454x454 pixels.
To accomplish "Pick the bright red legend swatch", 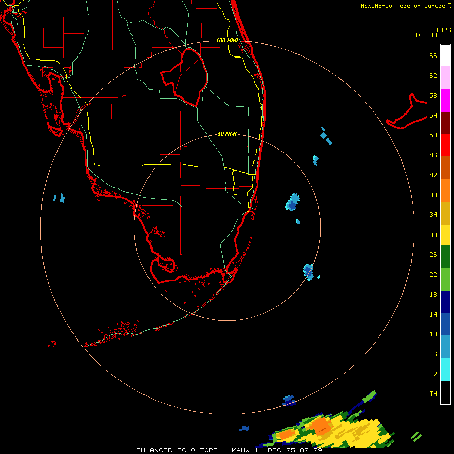I will [x=445, y=145].
